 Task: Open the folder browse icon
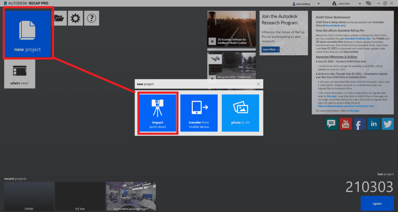tap(59, 18)
